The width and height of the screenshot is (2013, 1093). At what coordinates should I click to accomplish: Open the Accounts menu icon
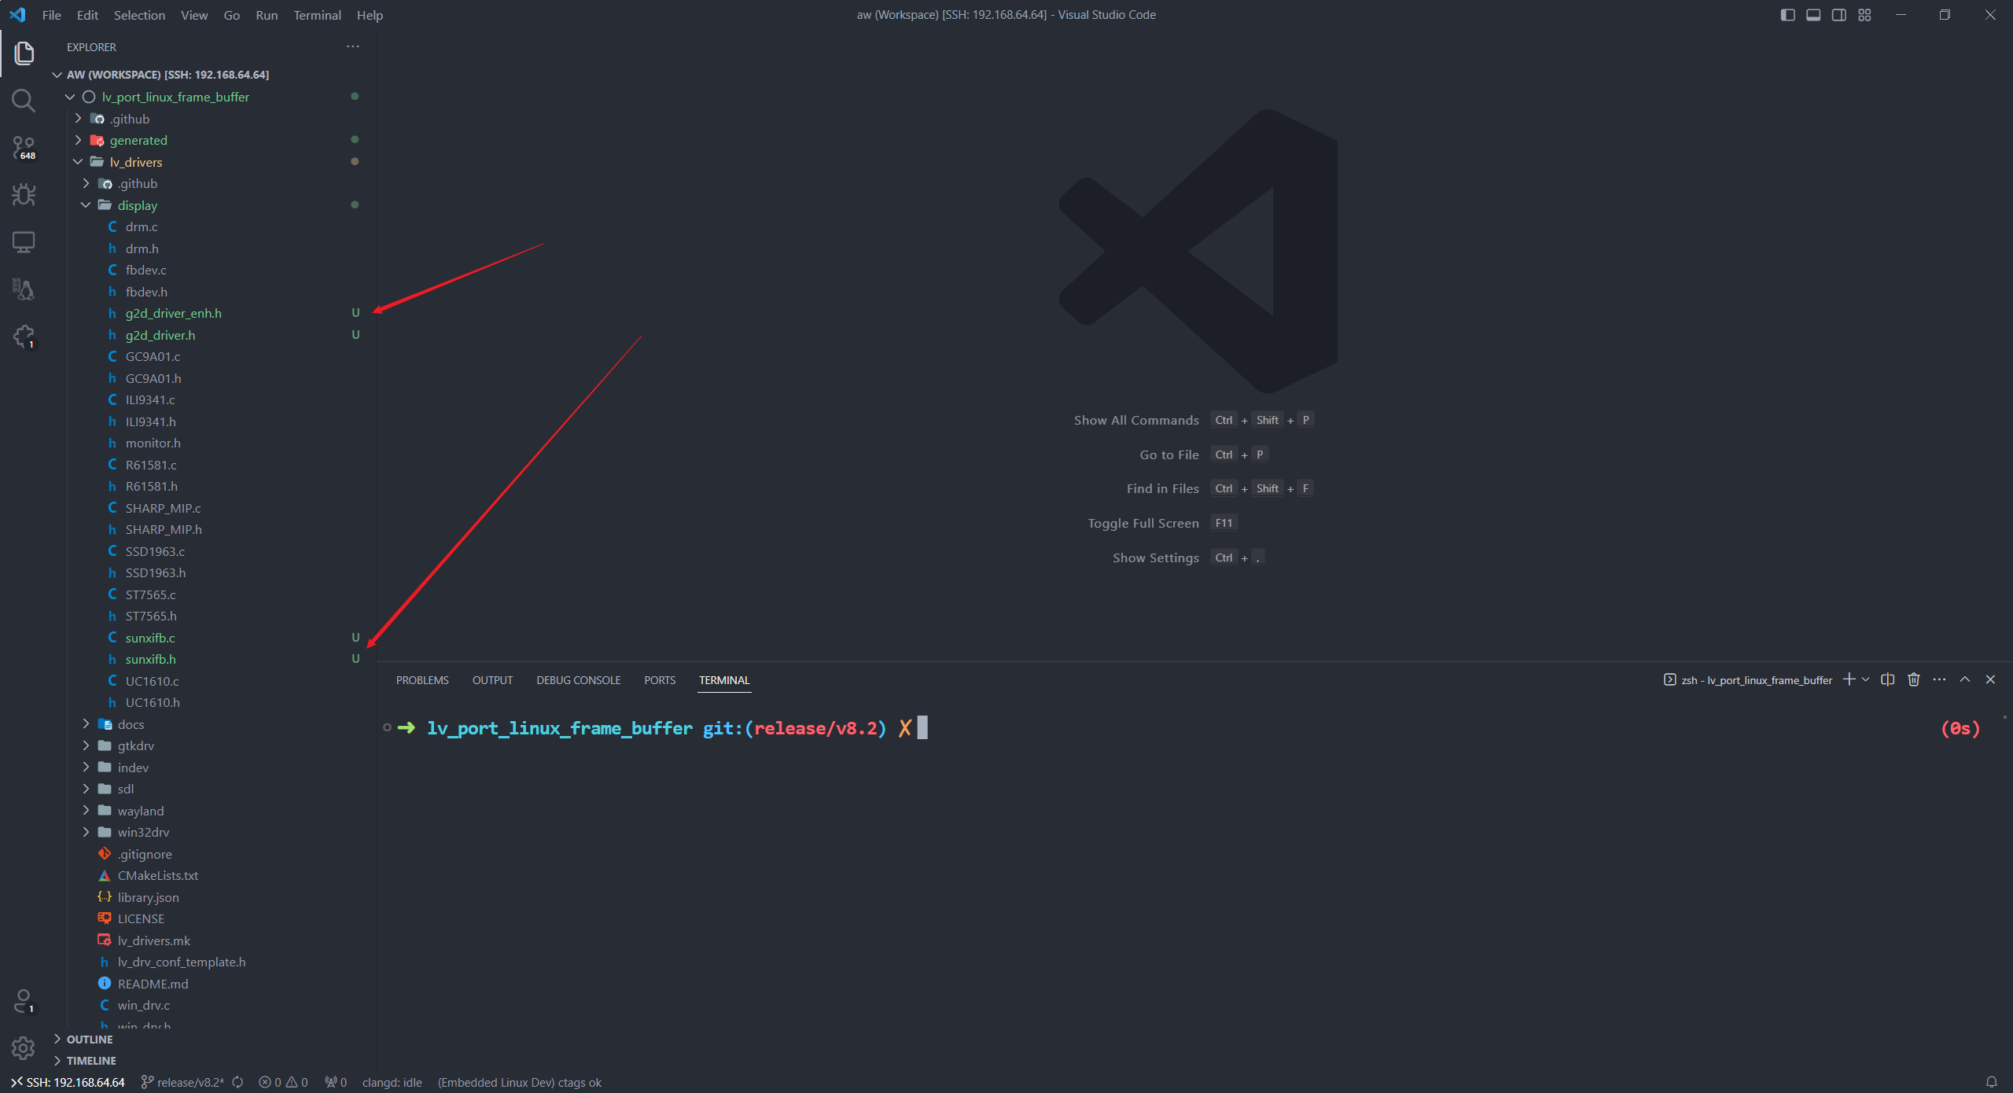pyautogui.click(x=24, y=1001)
